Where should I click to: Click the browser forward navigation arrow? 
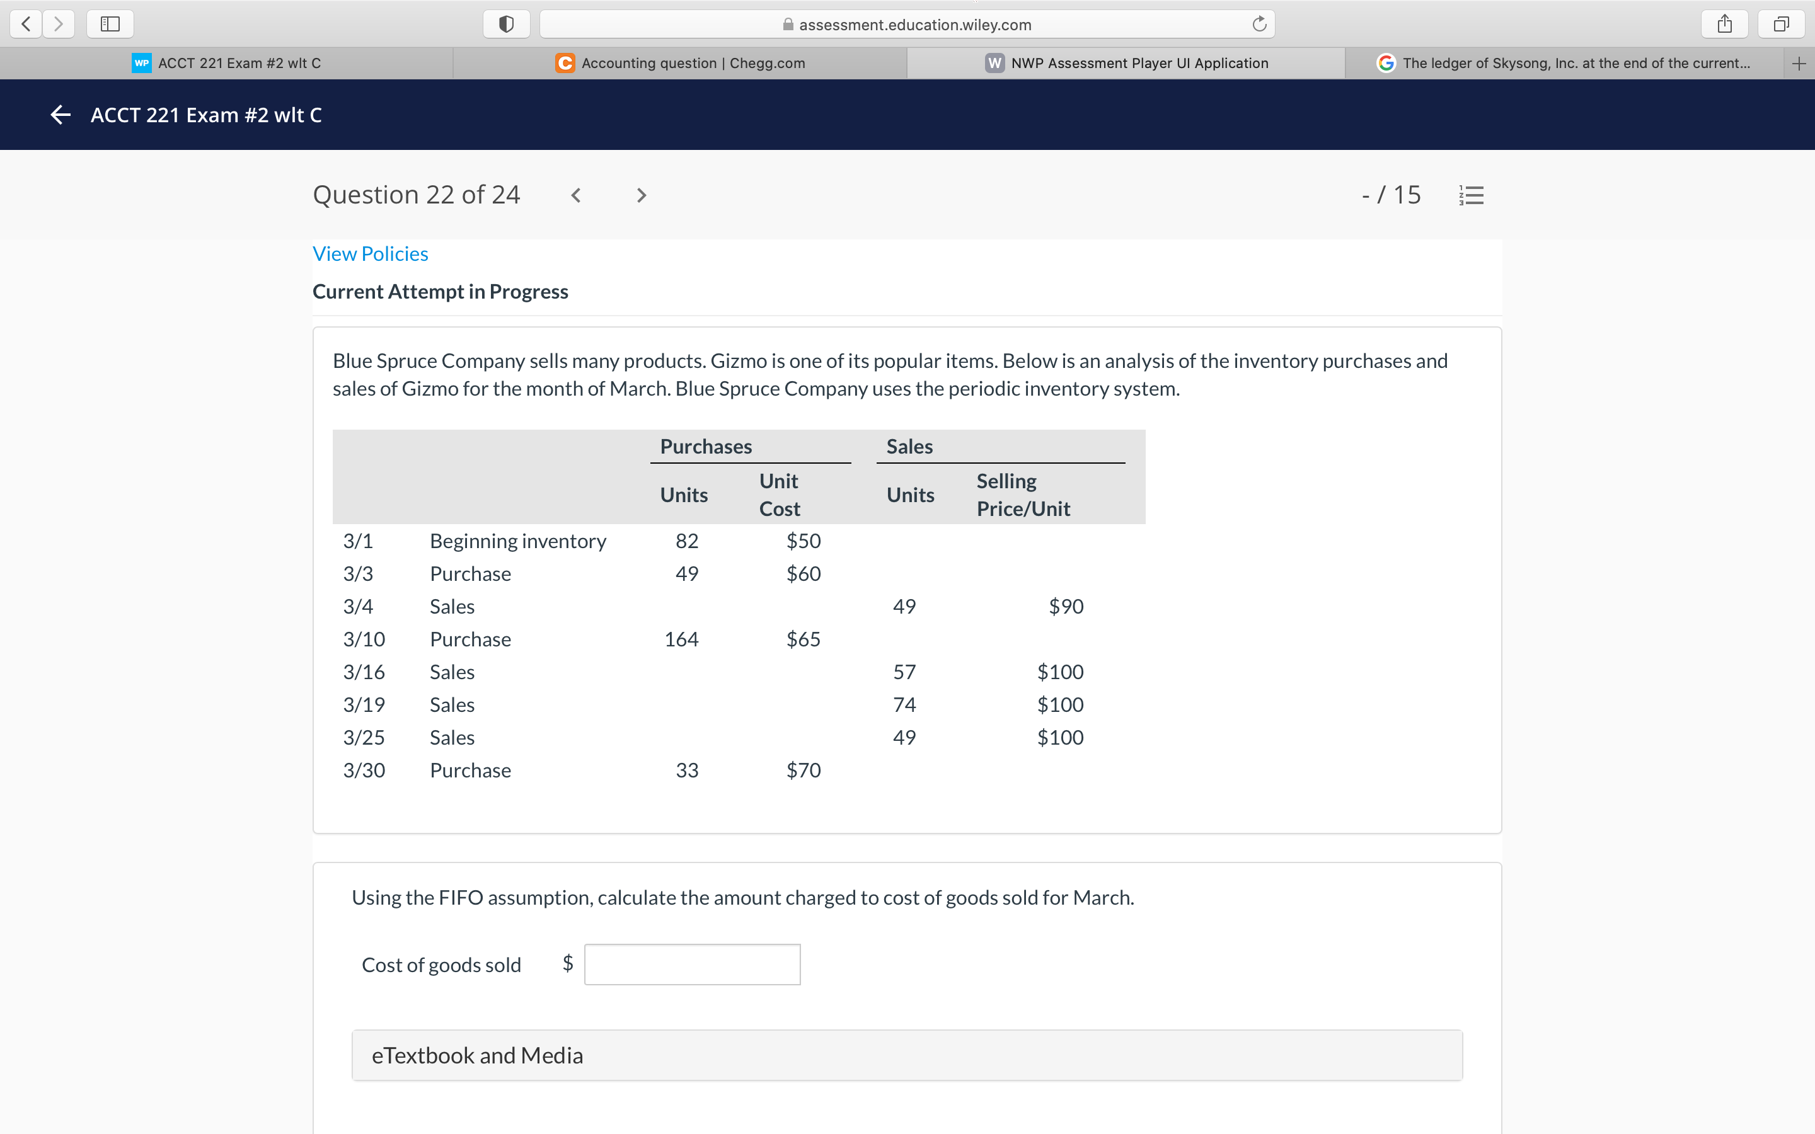[x=59, y=23]
